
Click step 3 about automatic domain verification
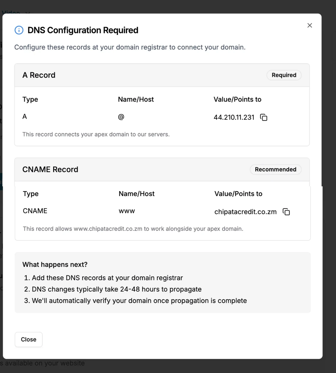[139, 301]
